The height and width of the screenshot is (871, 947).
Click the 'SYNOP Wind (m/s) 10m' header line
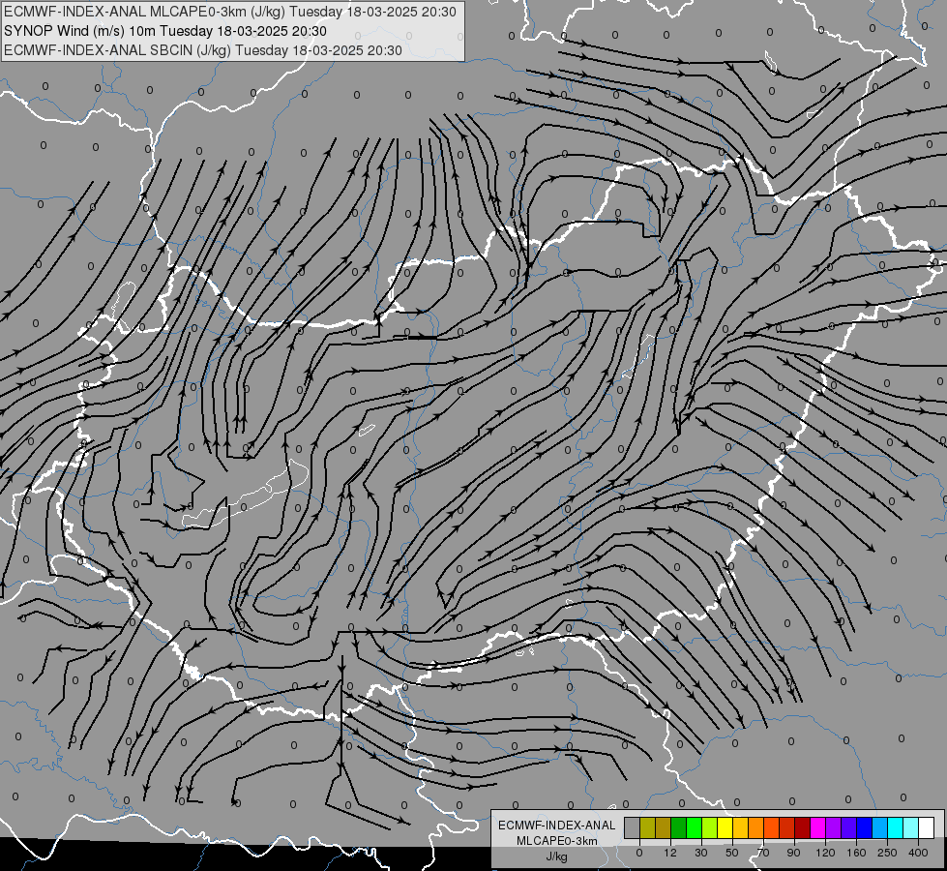pos(164,31)
